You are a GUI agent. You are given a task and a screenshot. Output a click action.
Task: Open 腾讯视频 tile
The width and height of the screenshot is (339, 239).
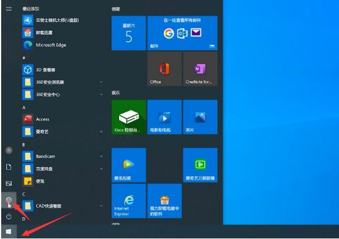(129, 165)
